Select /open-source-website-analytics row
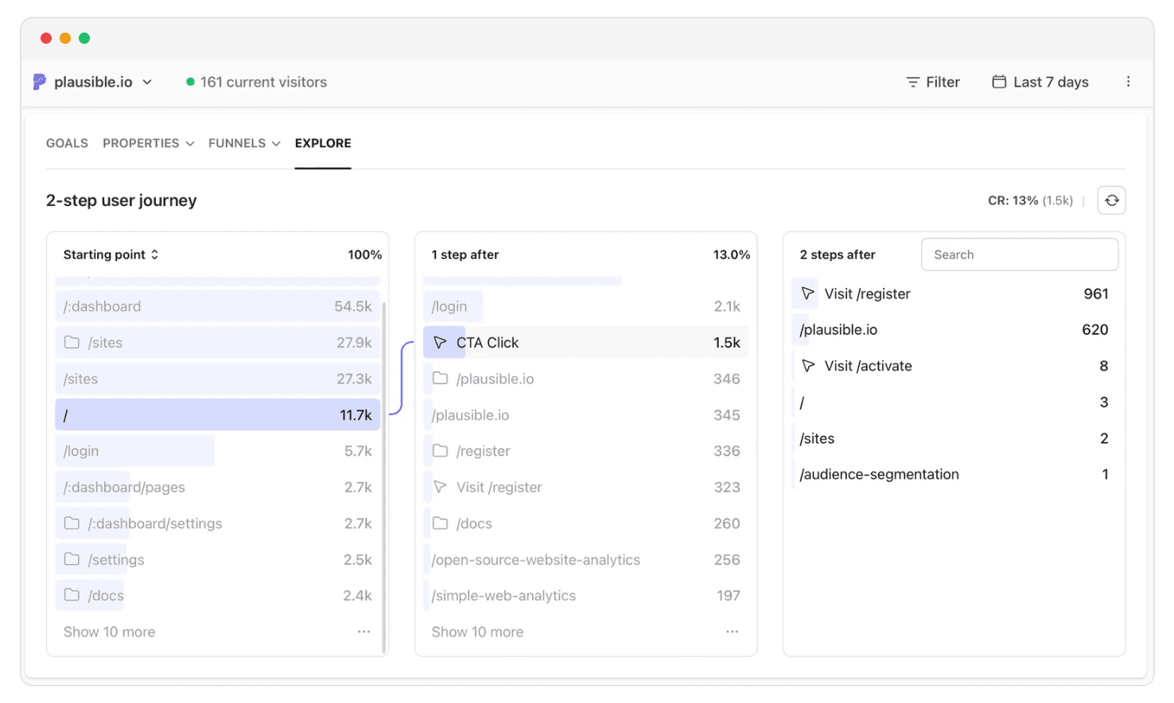 point(586,559)
